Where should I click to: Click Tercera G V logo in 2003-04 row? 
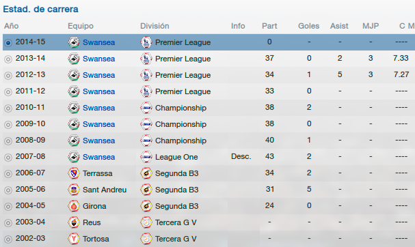click(146, 222)
